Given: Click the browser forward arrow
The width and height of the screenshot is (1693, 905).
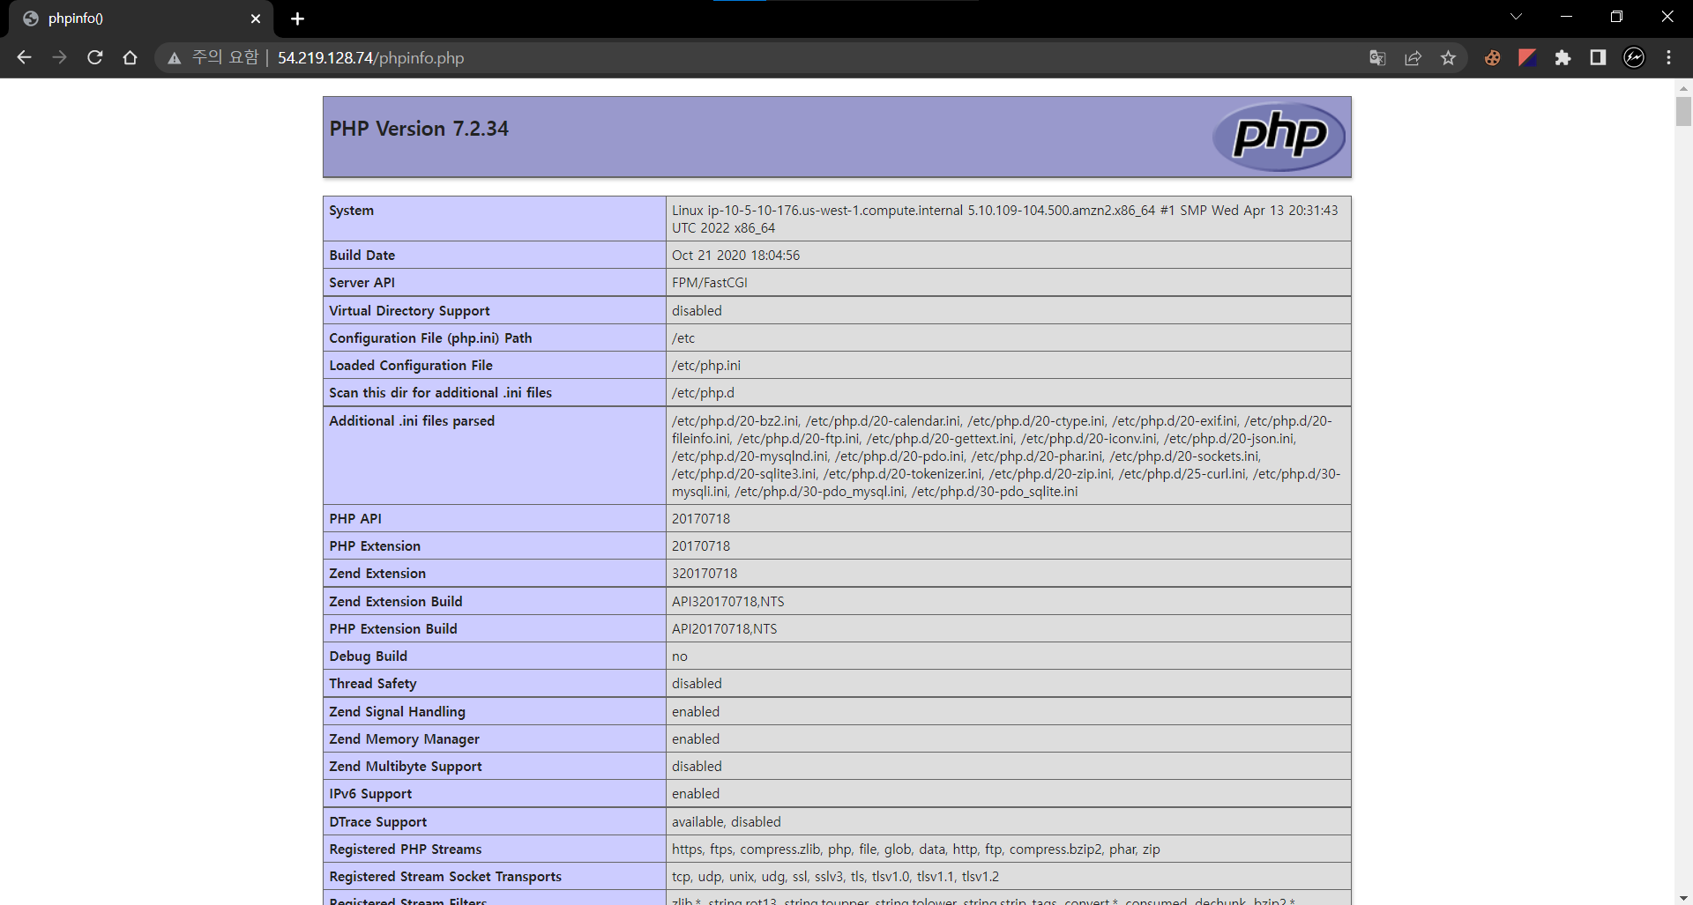Looking at the screenshot, I should tap(59, 57).
